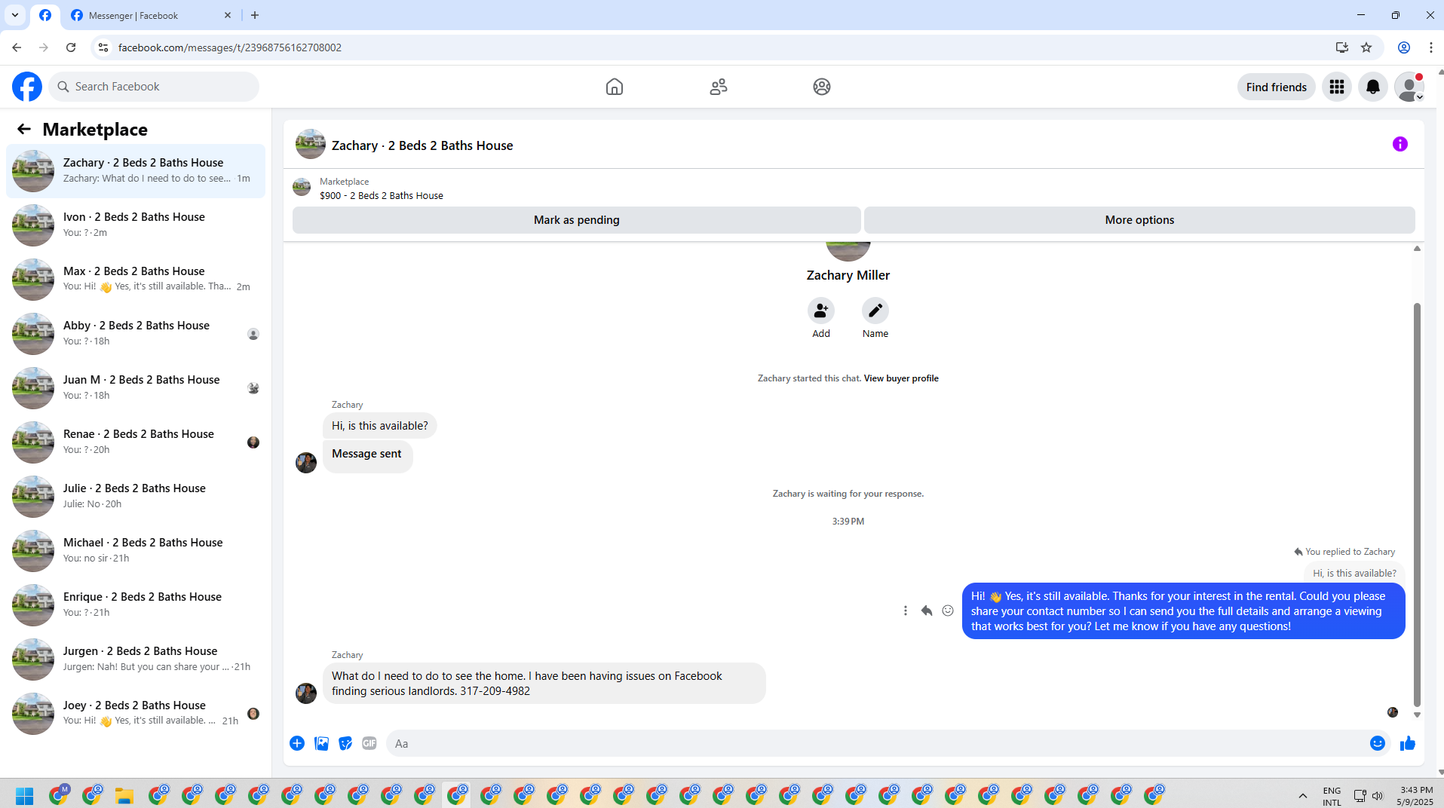Select the Messenger | Facebook tab
Screen dimensions: 1444x808
coord(151,15)
